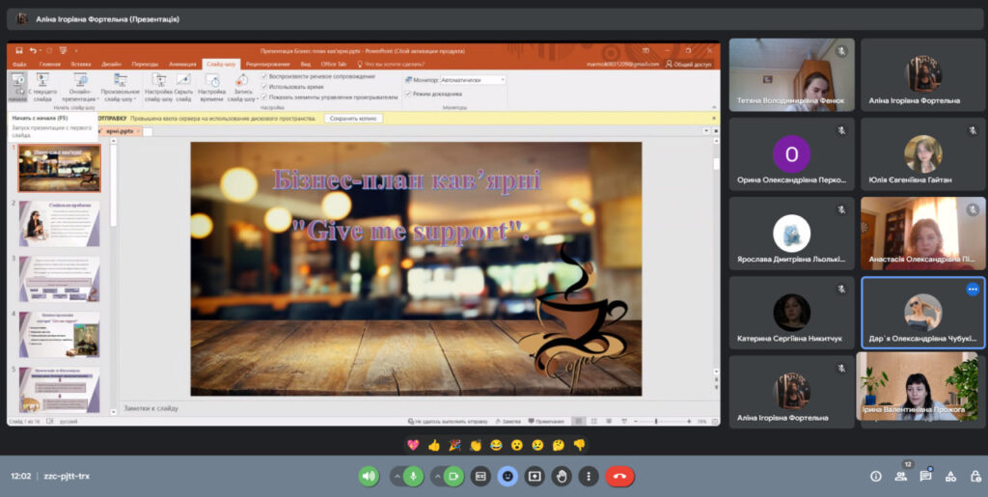Raise hand using the hand icon
The height and width of the screenshot is (497, 988).
click(x=562, y=476)
